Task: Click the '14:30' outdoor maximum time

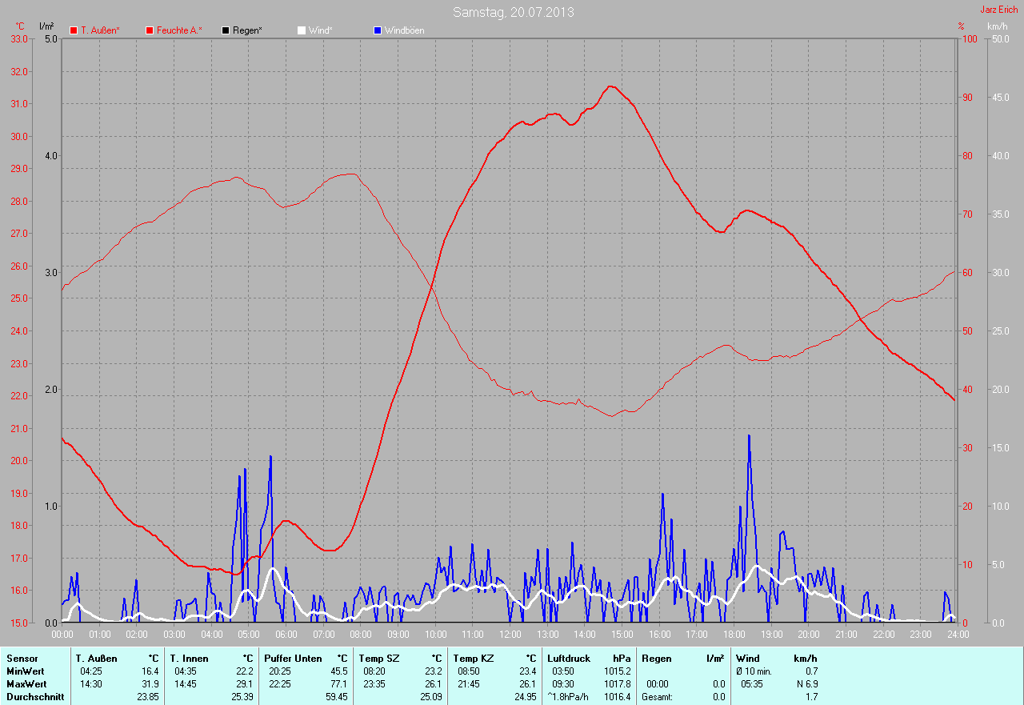Action: point(90,684)
